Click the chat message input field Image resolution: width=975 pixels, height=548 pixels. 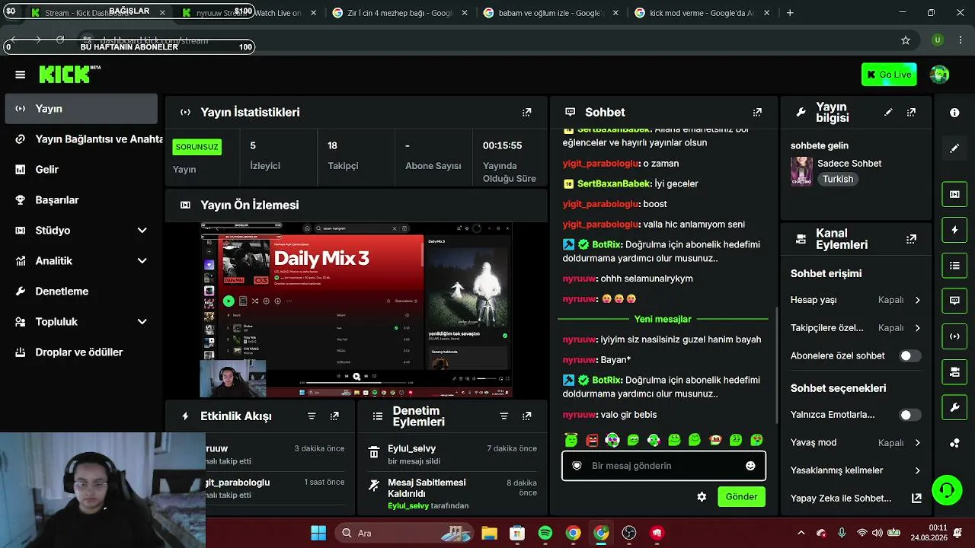click(x=663, y=466)
